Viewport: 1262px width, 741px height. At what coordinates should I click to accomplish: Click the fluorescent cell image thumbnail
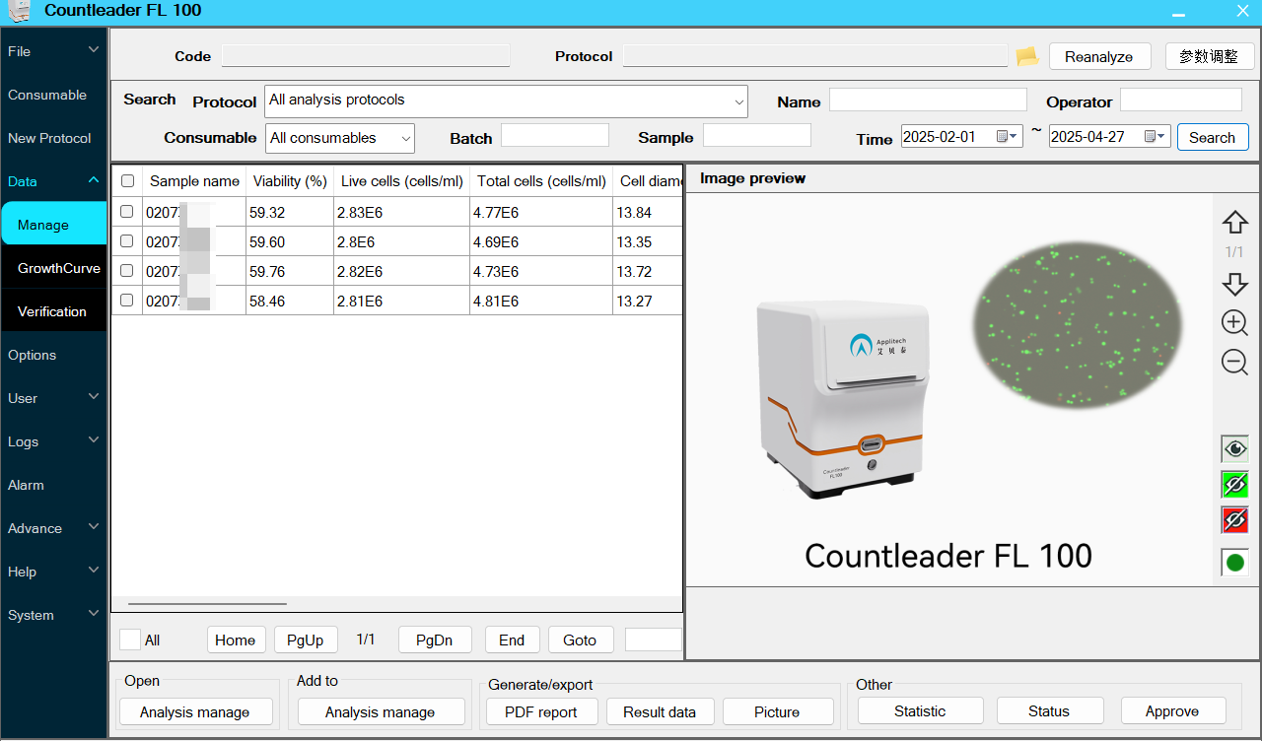[x=1076, y=326]
